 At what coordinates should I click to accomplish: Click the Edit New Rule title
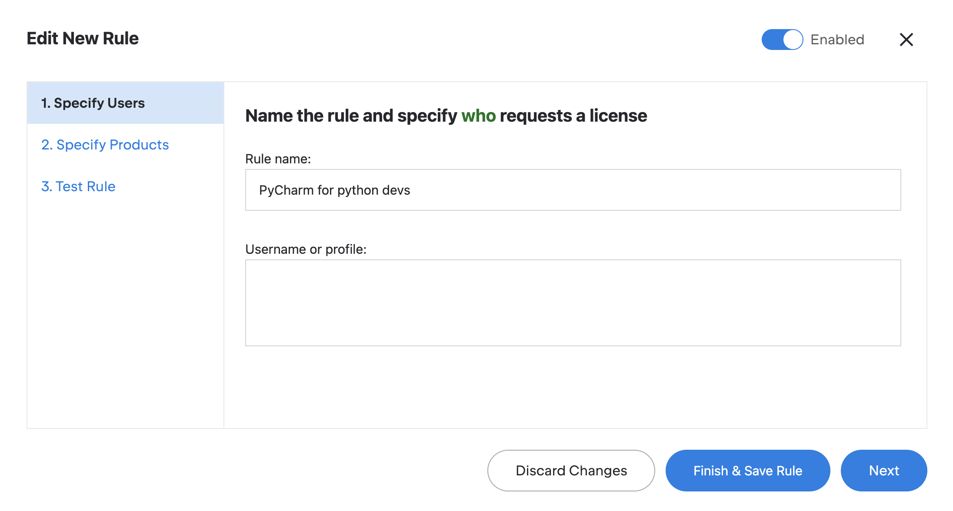coord(83,38)
